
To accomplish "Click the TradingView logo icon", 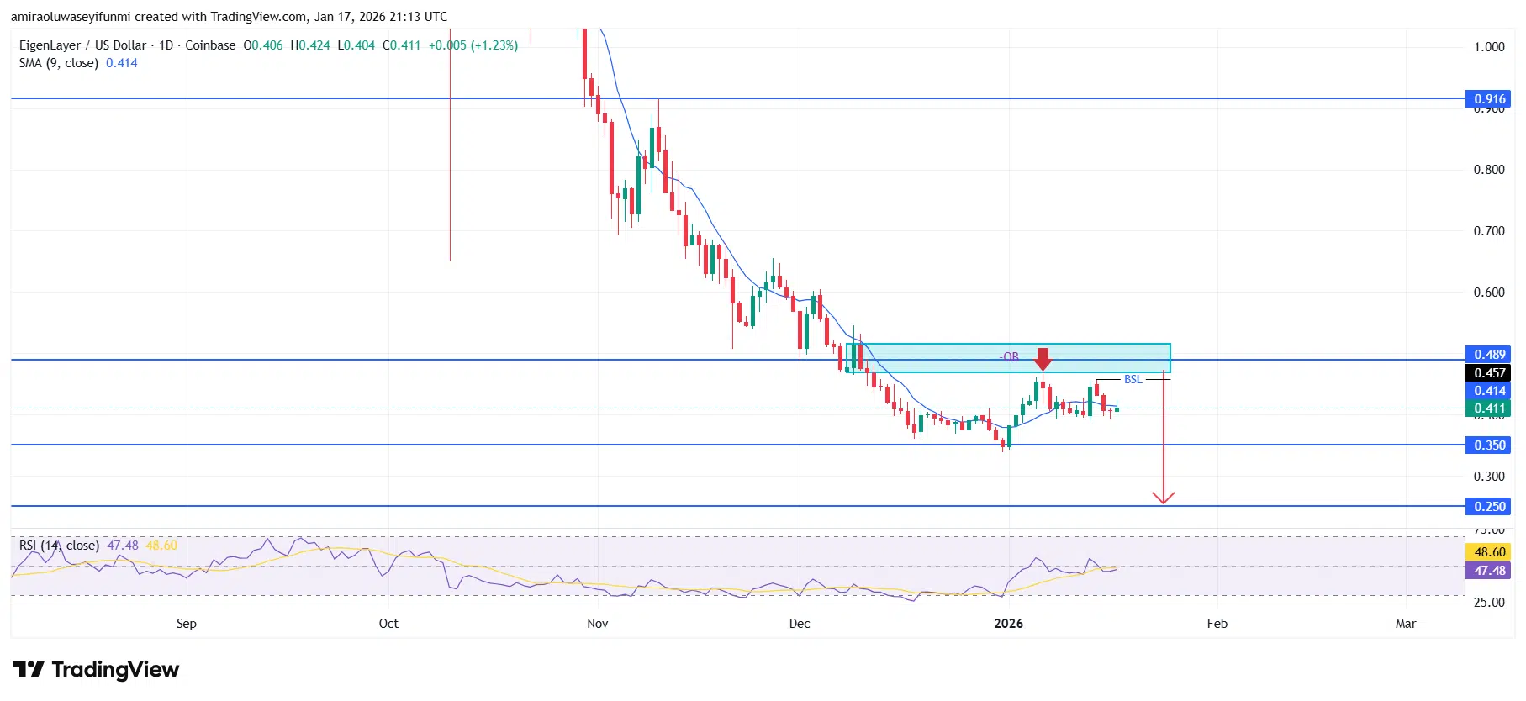I will (29, 669).
